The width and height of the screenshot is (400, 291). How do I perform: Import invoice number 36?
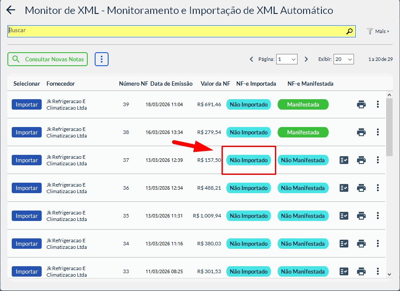pyautogui.click(x=26, y=188)
